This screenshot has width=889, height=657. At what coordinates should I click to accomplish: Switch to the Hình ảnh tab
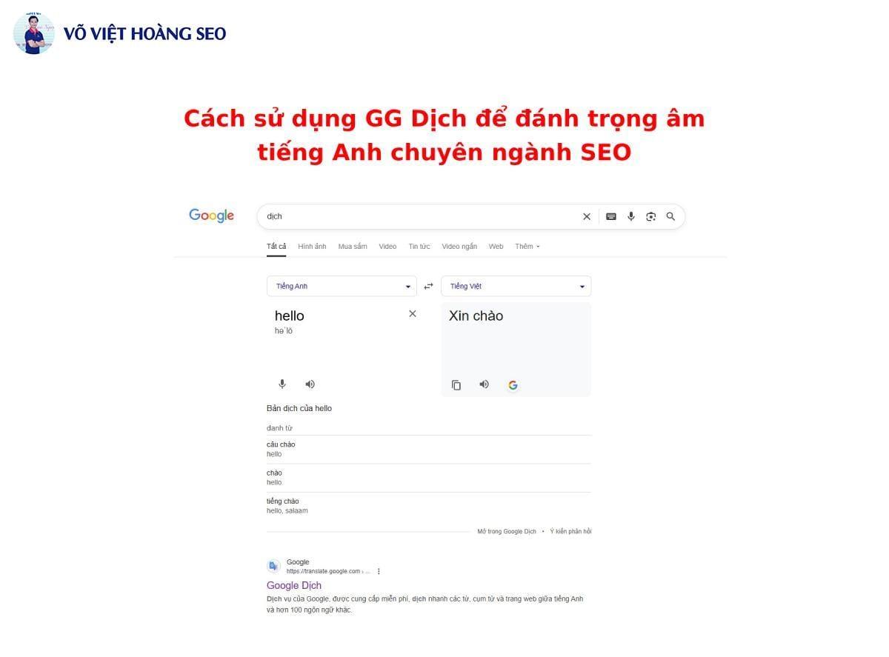point(312,246)
